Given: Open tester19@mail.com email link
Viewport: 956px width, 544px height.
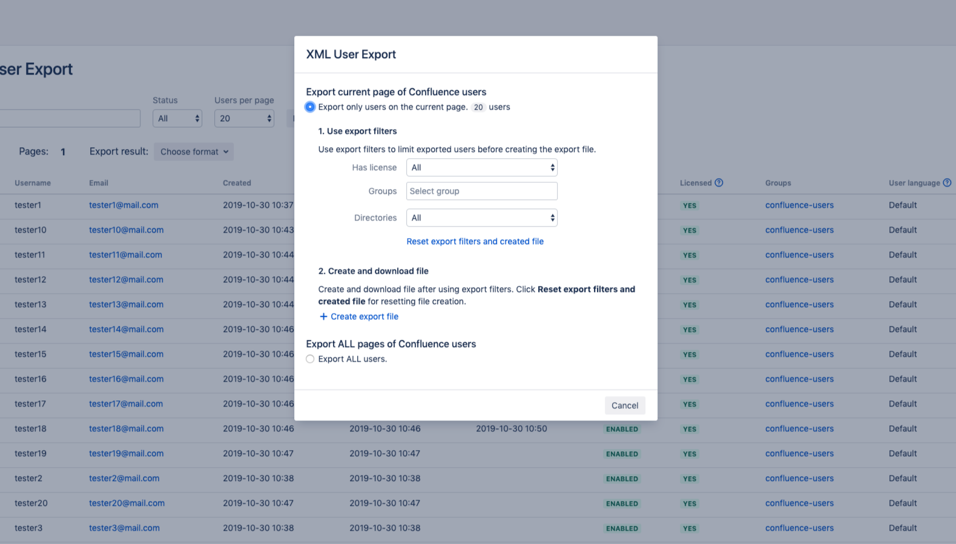Looking at the screenshot, I should click(126, 453).
